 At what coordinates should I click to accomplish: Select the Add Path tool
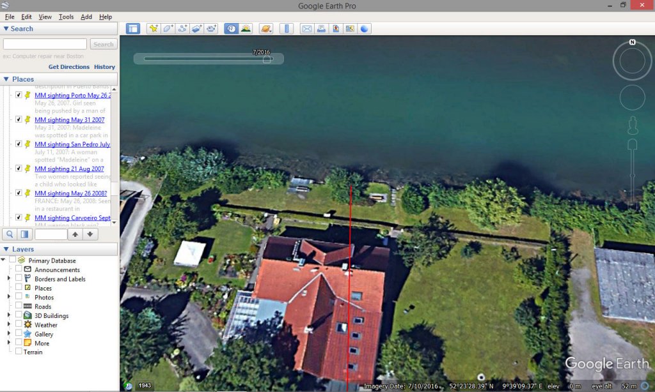click(183, 29)
